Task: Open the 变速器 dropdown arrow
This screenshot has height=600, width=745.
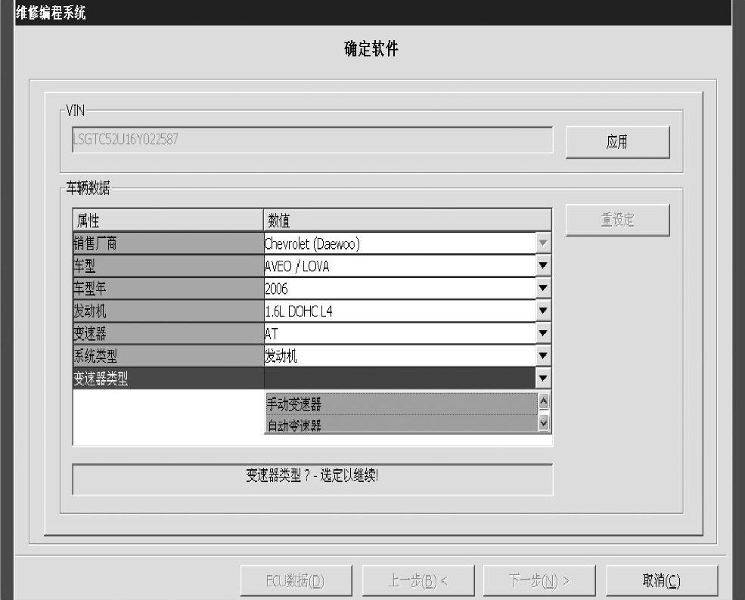Action: pos(543,332)
